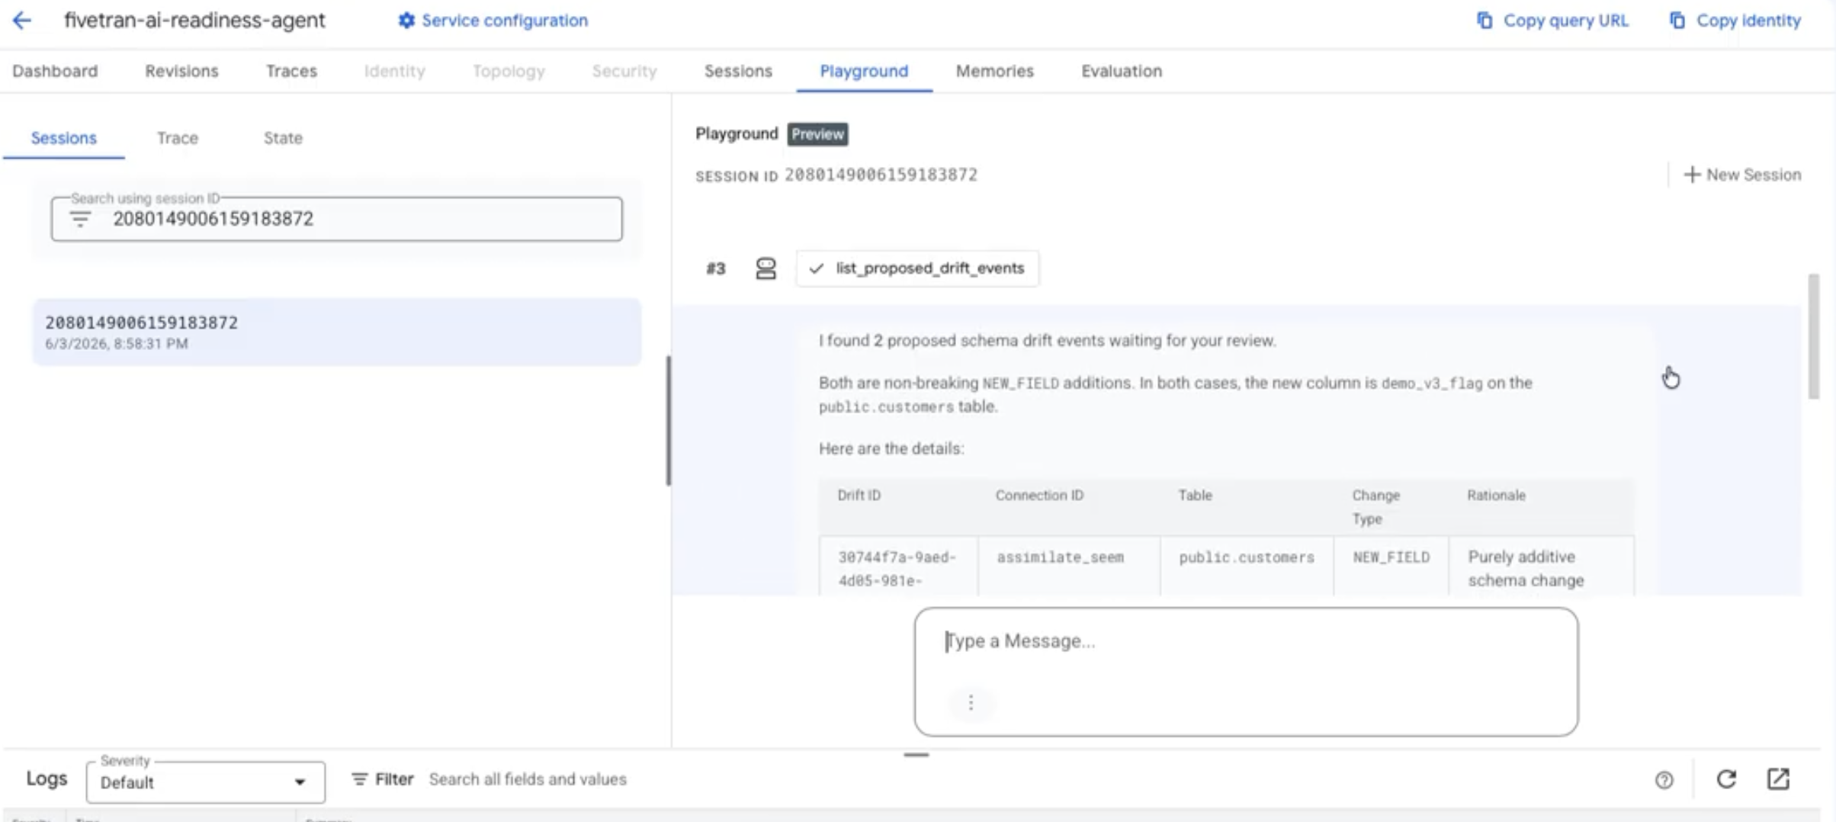
Task: Click the agent icon beside step #3
Action: (766, 268)
